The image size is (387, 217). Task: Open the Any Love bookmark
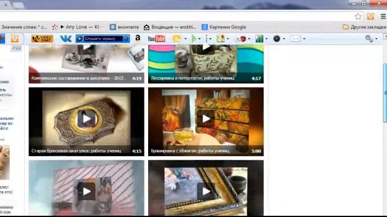pos(78,27)
